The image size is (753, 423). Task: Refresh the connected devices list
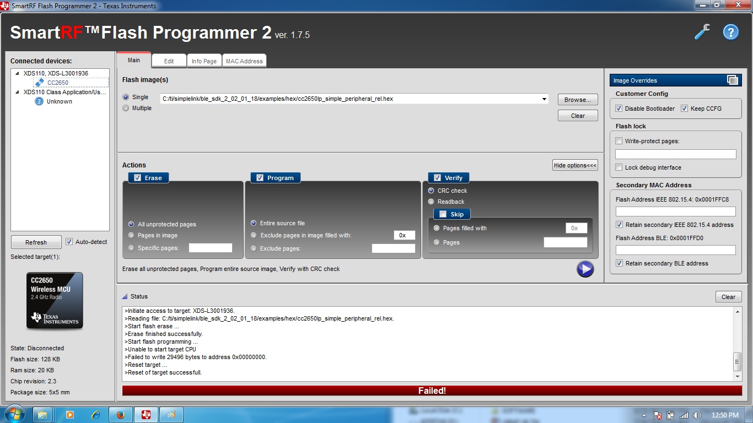click(36, 242)
